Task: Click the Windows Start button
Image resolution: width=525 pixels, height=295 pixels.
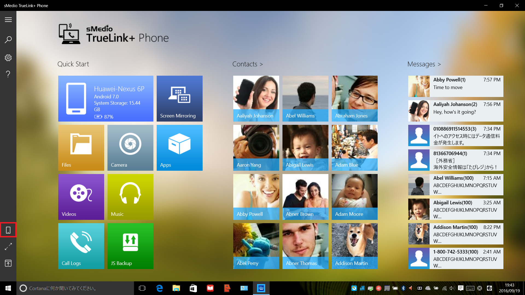Action: point(8,288)
